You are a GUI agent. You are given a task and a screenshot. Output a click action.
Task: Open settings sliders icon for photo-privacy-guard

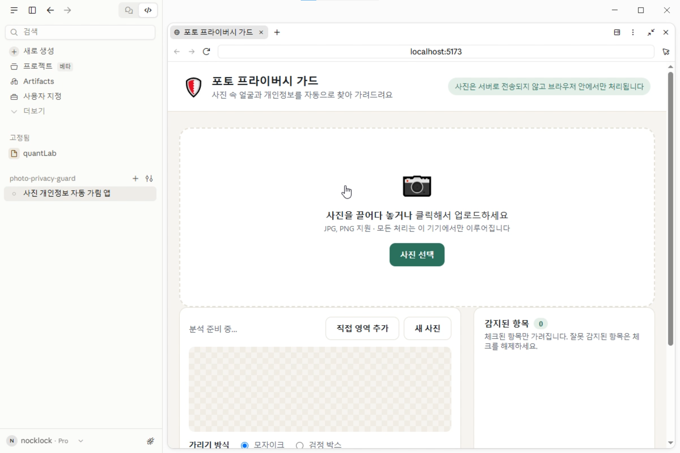click(149, 178)
